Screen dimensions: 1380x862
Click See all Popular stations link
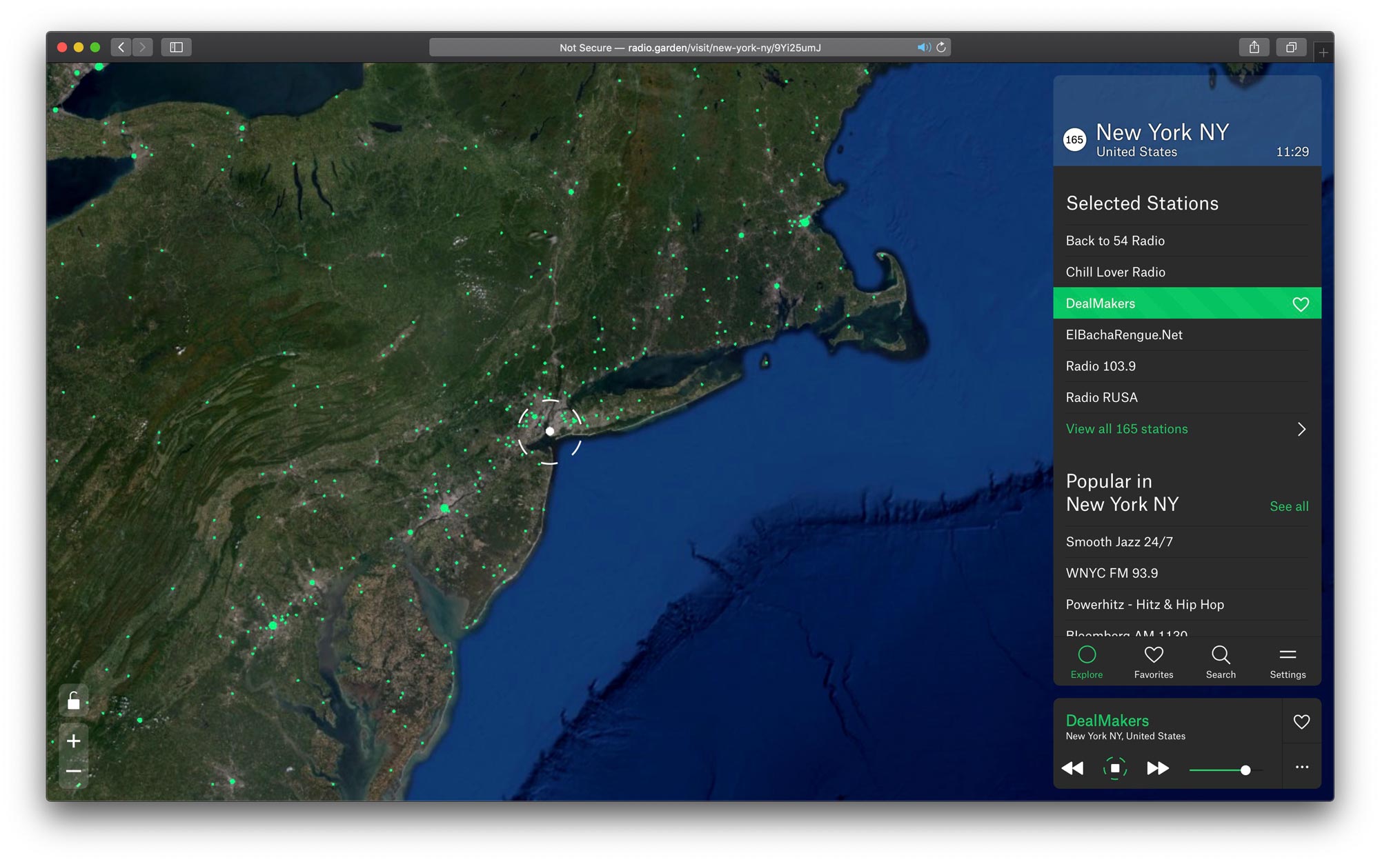tap(1289, 506)
